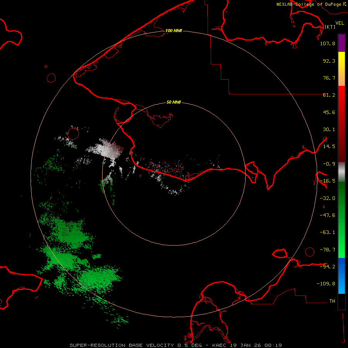Viewport: 348px width, 348px height.
Task: Click the 50 NMI range ring label
Action: pyautogui.click(x=174, y=102)
